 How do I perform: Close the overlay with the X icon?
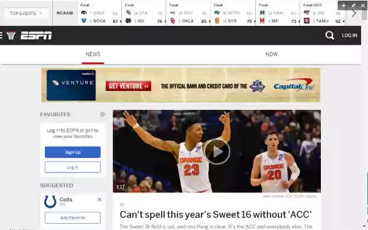[x=363, y=5]
